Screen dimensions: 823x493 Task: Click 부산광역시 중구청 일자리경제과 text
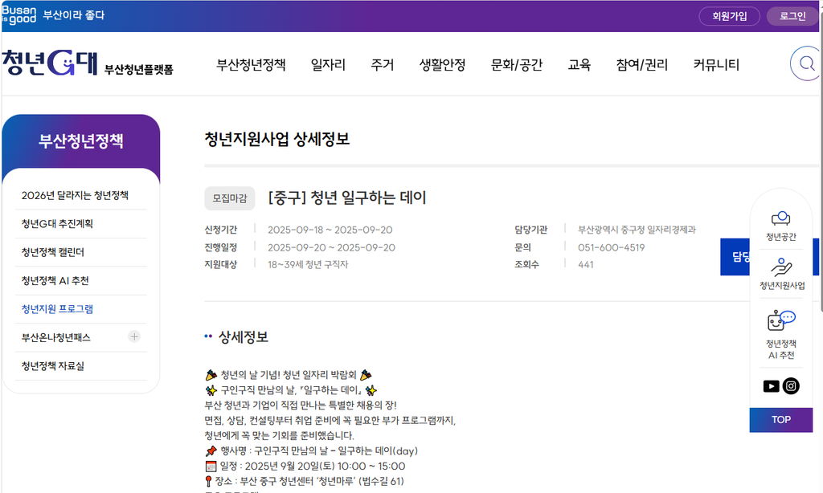click(x=637, y=230)
